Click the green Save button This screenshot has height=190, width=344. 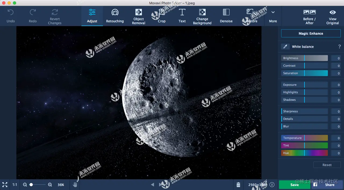pyautogui.click(x=295, y=185)
